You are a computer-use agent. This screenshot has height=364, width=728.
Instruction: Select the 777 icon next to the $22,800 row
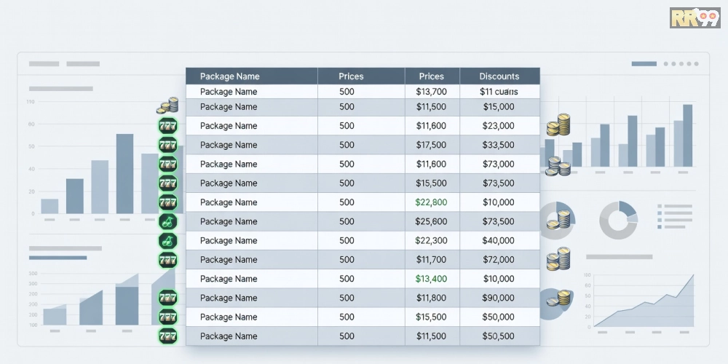click(168, 202)
